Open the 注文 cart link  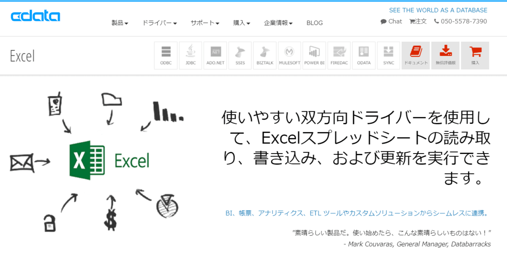click(x=418, y=21)
